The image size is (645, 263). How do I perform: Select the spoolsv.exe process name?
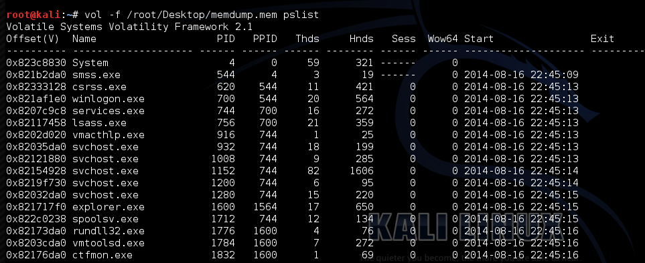pos(105,219)
